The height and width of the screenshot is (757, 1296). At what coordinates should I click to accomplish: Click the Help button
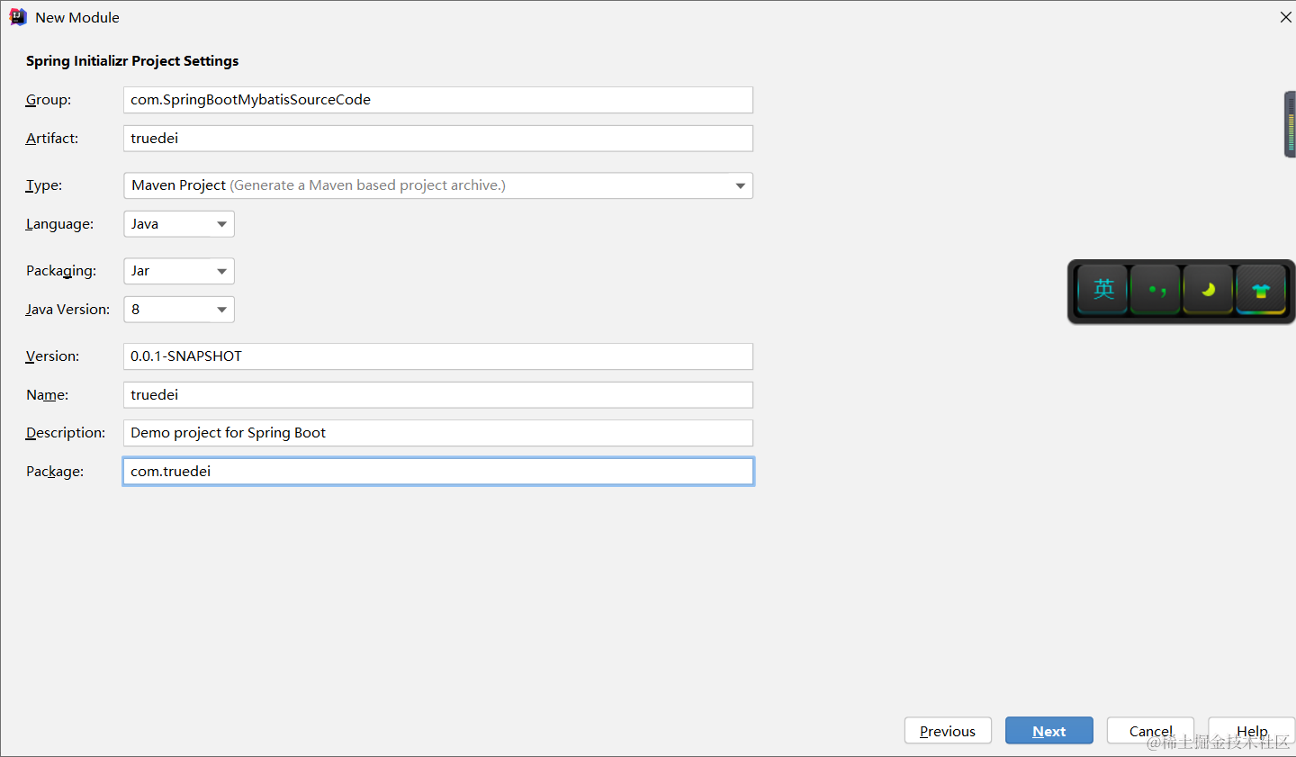pyautogui.click(x=1251, y=731)
